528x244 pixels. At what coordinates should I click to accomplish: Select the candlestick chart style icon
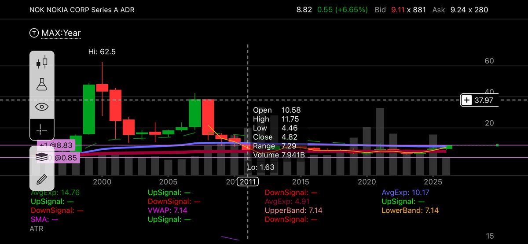tap(42, 63)
